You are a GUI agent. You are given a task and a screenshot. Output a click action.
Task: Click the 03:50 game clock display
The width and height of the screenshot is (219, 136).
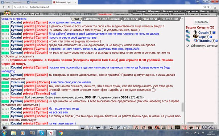(x=208, y=127)
